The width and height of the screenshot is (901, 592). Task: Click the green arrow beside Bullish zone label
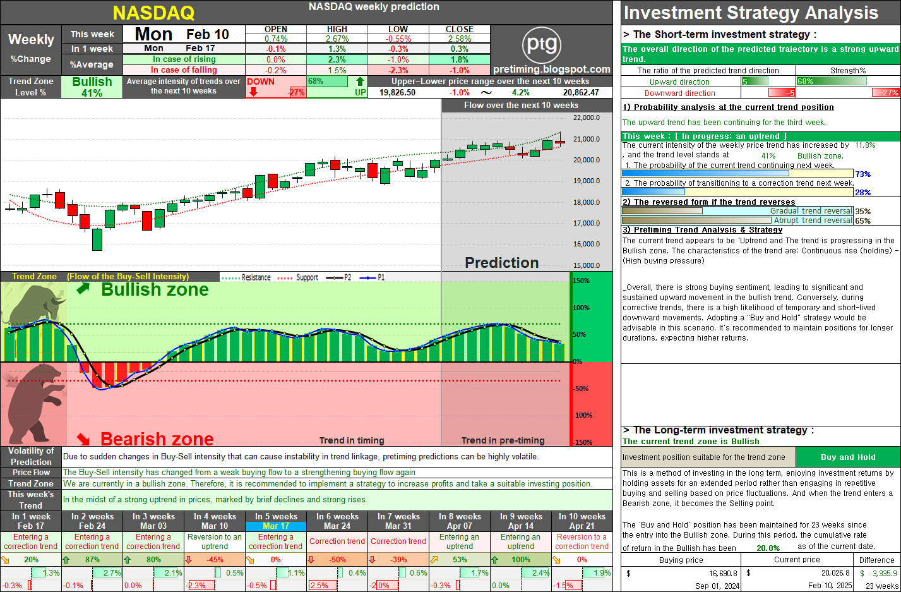[83, 289]
